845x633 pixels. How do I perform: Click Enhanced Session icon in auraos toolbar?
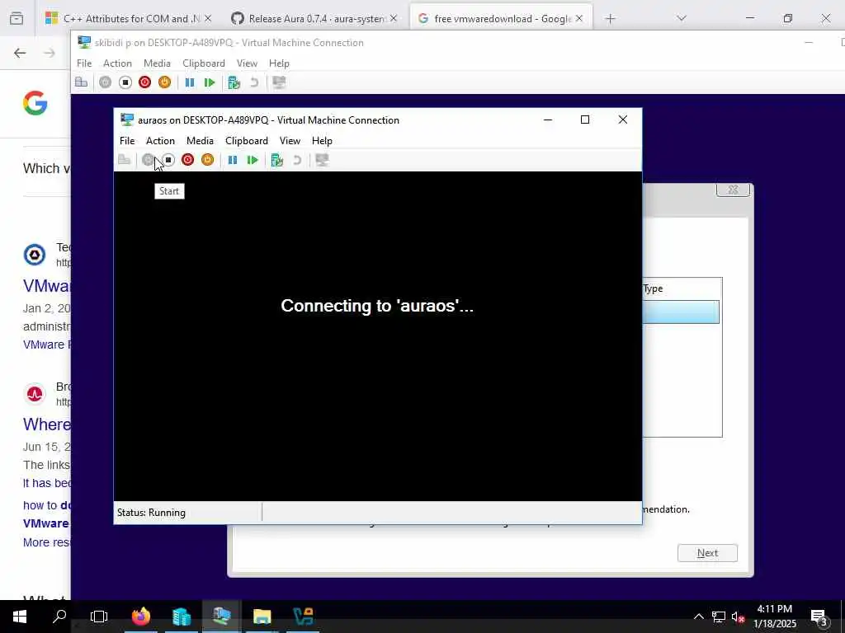click(x=323, y=160)
